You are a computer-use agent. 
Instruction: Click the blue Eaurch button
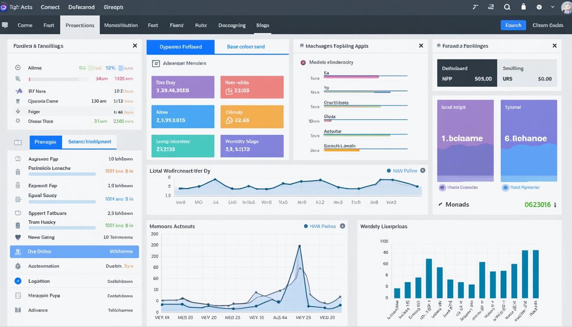513,25
